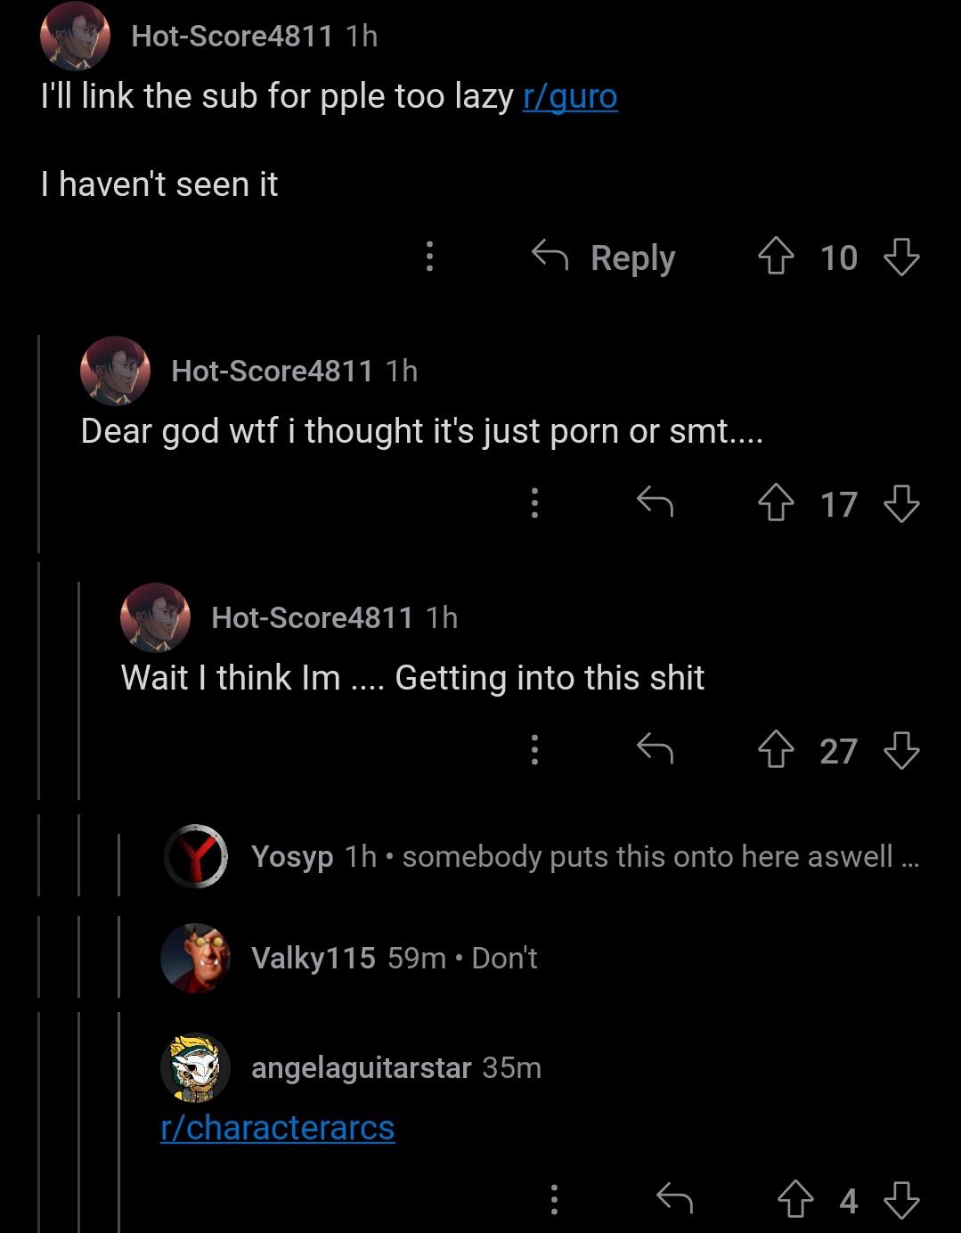The height and width of the screenshot is (1233, 961).
Task: Downvote angelaguitarstar's comment
Action: 901,1200
